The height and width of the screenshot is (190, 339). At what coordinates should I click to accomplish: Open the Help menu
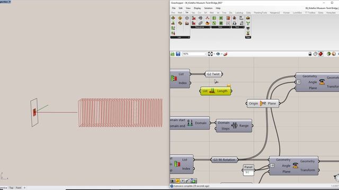[218, 8]
